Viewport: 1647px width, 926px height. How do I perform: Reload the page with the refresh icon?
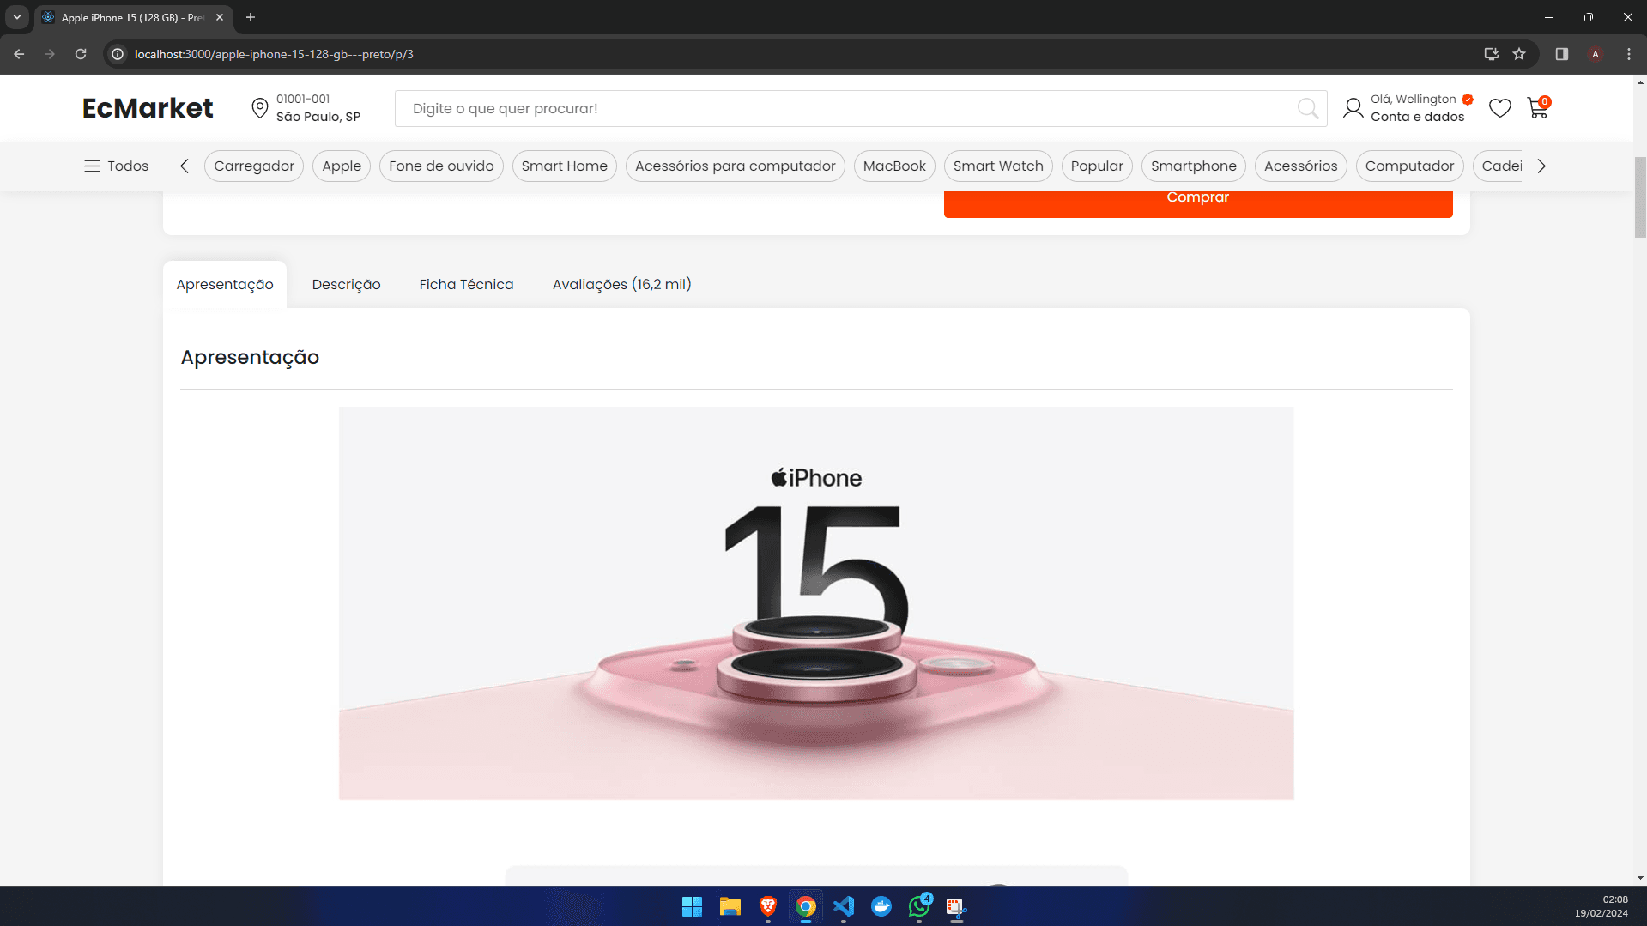coord(81,54)
